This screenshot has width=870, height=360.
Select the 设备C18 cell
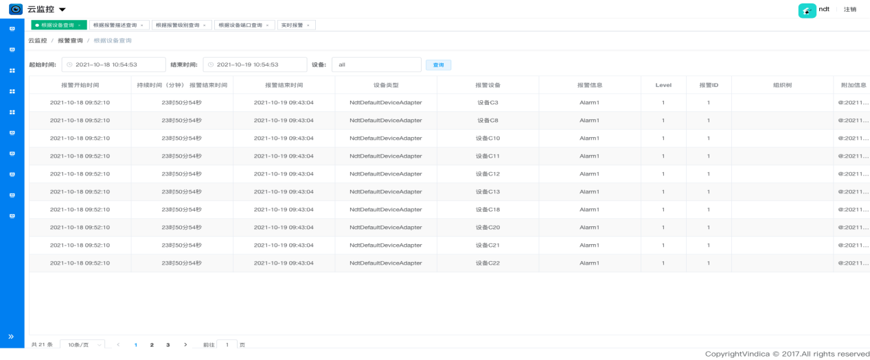tap(488, 210)
